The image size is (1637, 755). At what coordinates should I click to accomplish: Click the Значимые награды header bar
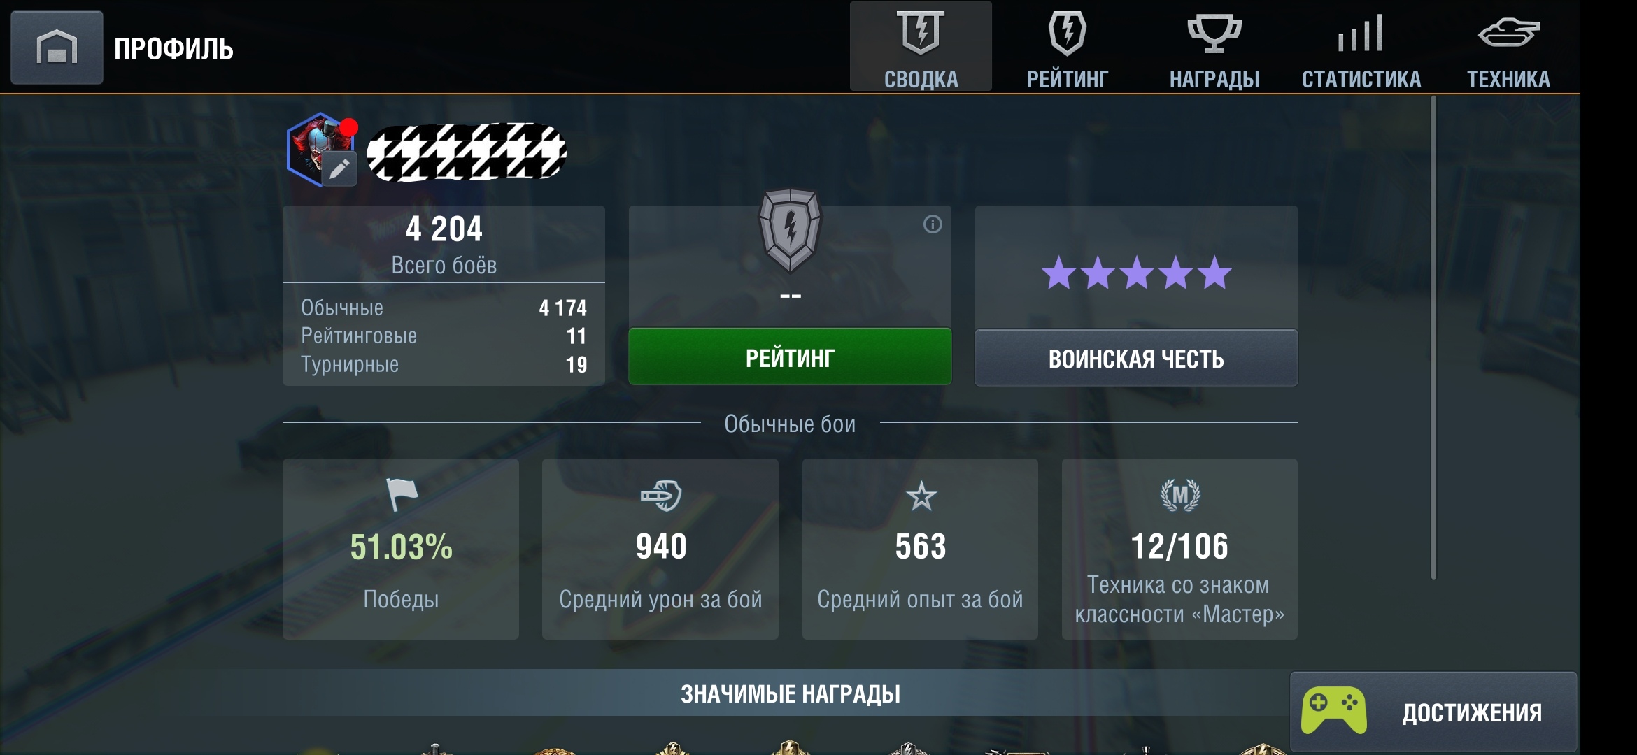[790, 693]
